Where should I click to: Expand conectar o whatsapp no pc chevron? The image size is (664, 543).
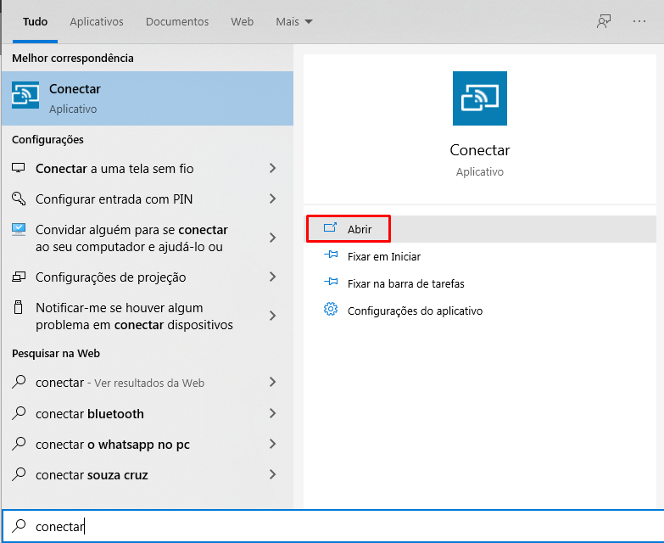(273, 444)
